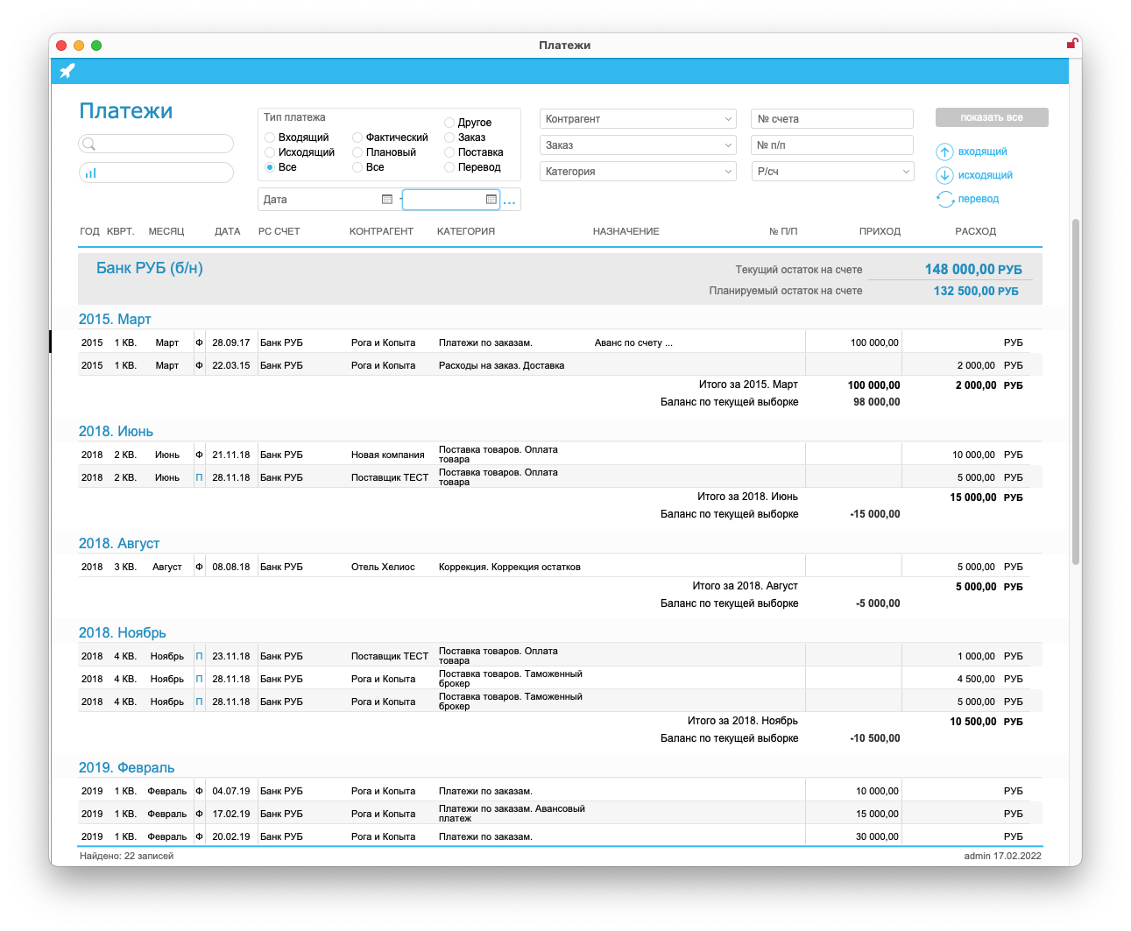
Task: Expand the Категория dropdown
Action: click(639, 172)
